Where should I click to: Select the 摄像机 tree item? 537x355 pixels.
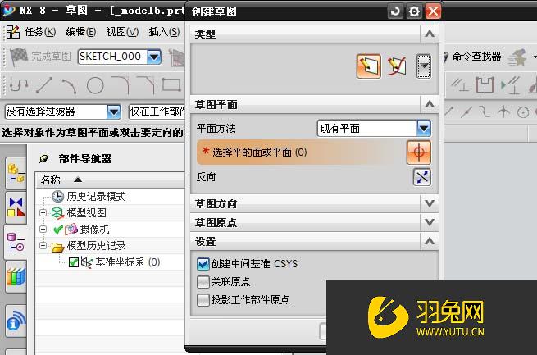tap(94, 230)
